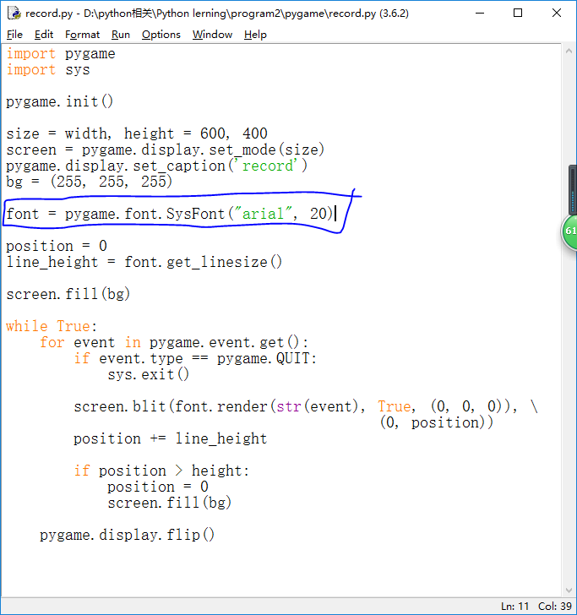Place cursor on pygame.display.flip() line
Screen dimensions: 577x615
pyautogui.click(x=127, y=535)
